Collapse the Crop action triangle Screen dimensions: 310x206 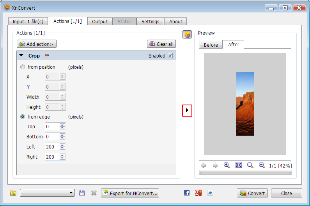(21, 56)
